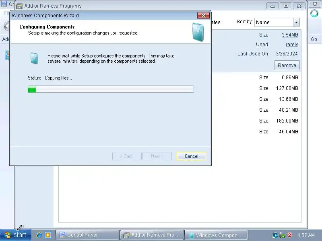Screen dimensions: 322x241
Task: Open the 'rarely' used frequency link
Action: [x=291, y=45]
